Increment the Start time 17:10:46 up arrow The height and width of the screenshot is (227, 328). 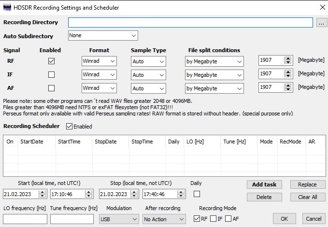pyautogui.click(x=89, y=192)
